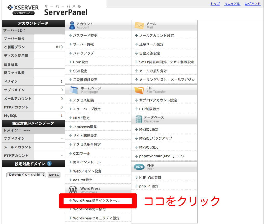Click the Database cylinder icon
The width and height of the screenshot is (266, 224).
(139, 119)
